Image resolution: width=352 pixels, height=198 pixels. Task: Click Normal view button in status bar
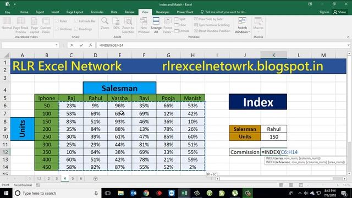click(x=281, y=185)
